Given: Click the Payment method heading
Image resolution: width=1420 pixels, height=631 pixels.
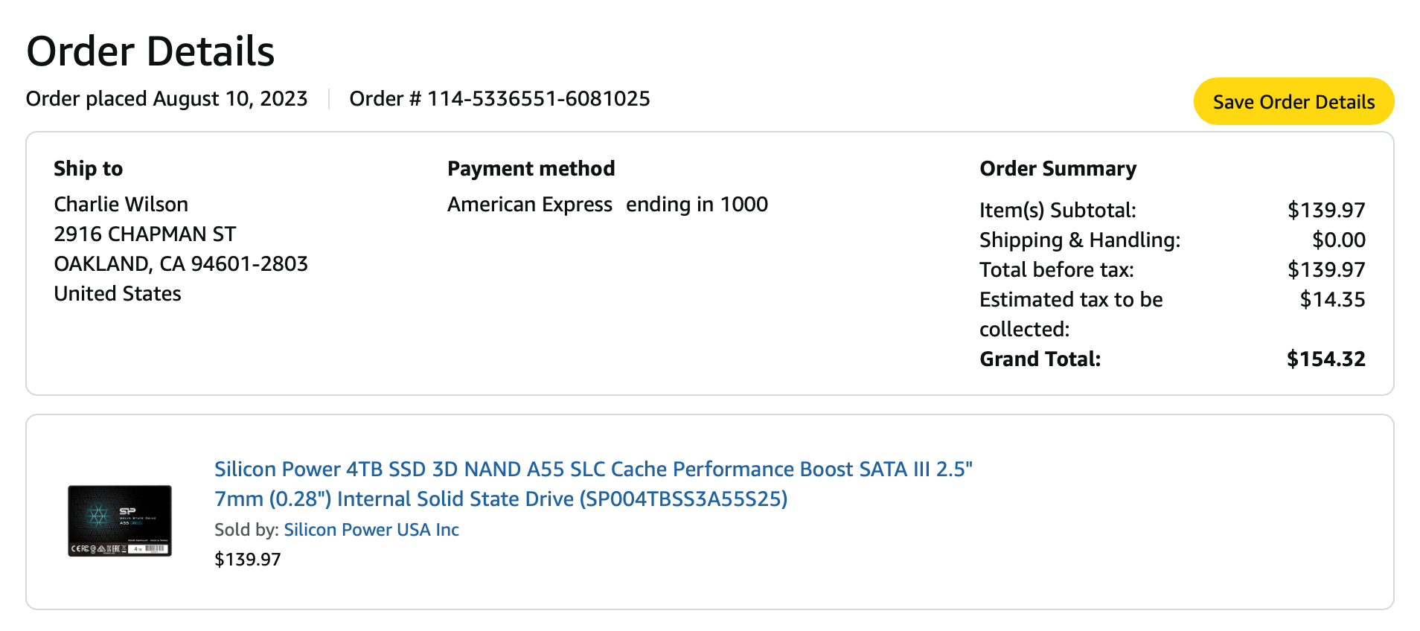Looking at the screenshot, I should pos(531,169).
